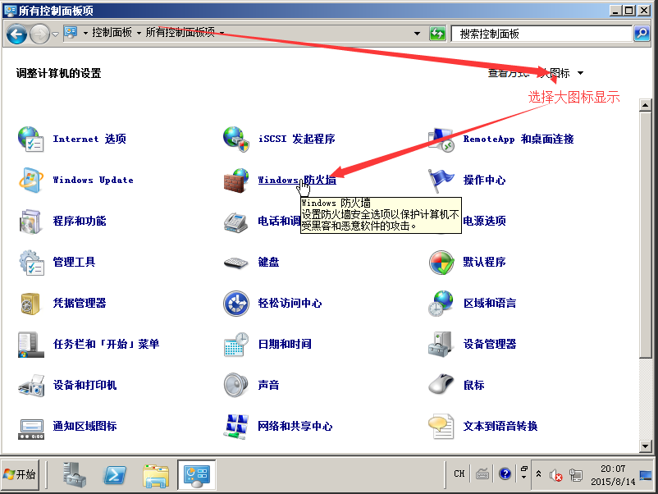Open the Windows 防火墙 brick wall icon
This screenshot has width=658, height=494.
point(236,180)
